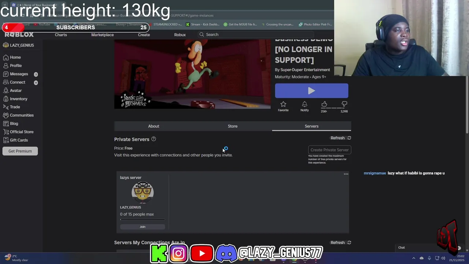Open Blog from sidebar
This screenshot has height=264, width=469.
11,124
